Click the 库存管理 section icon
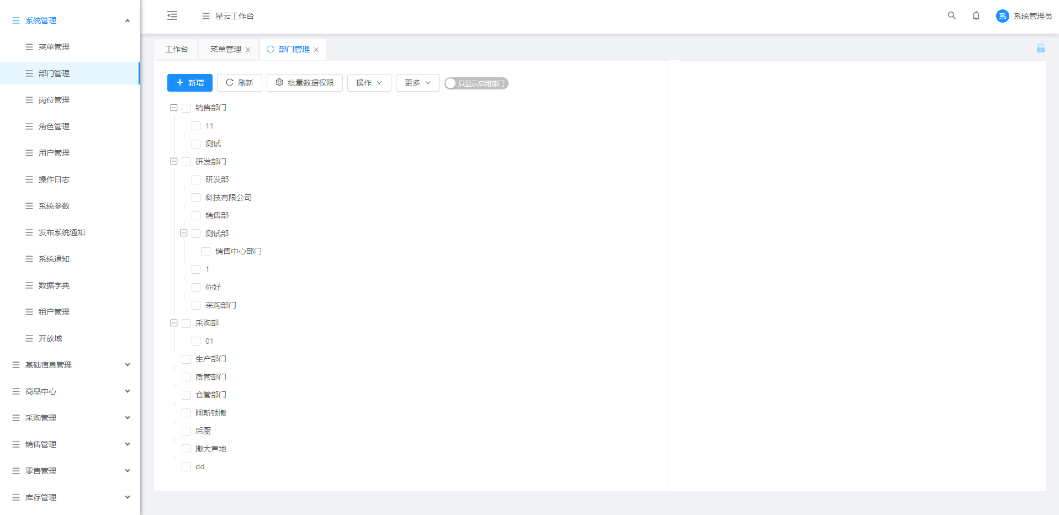The height and width of the screenshot is (515, 1059). coord(16,497)
